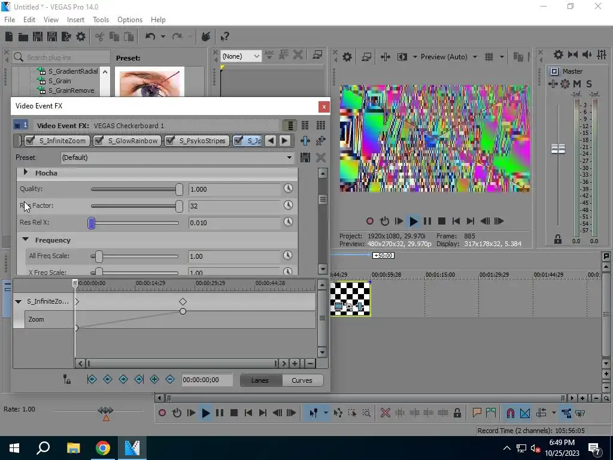613x460 pixels.
Task: Click the Create Keyframe diamond-plus icon
Action: click(x=154, y=379)
